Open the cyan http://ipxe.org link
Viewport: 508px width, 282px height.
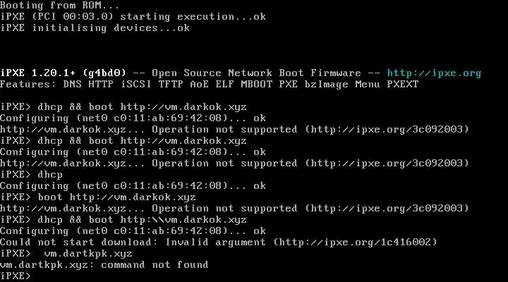click(x=434, y=73)
